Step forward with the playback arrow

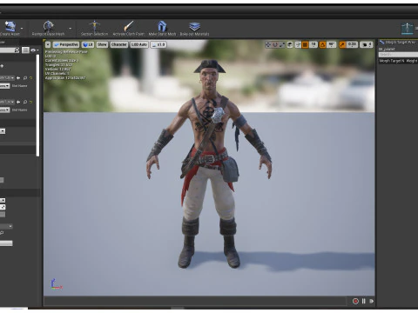pyautogui.click(x=371, y=301)
